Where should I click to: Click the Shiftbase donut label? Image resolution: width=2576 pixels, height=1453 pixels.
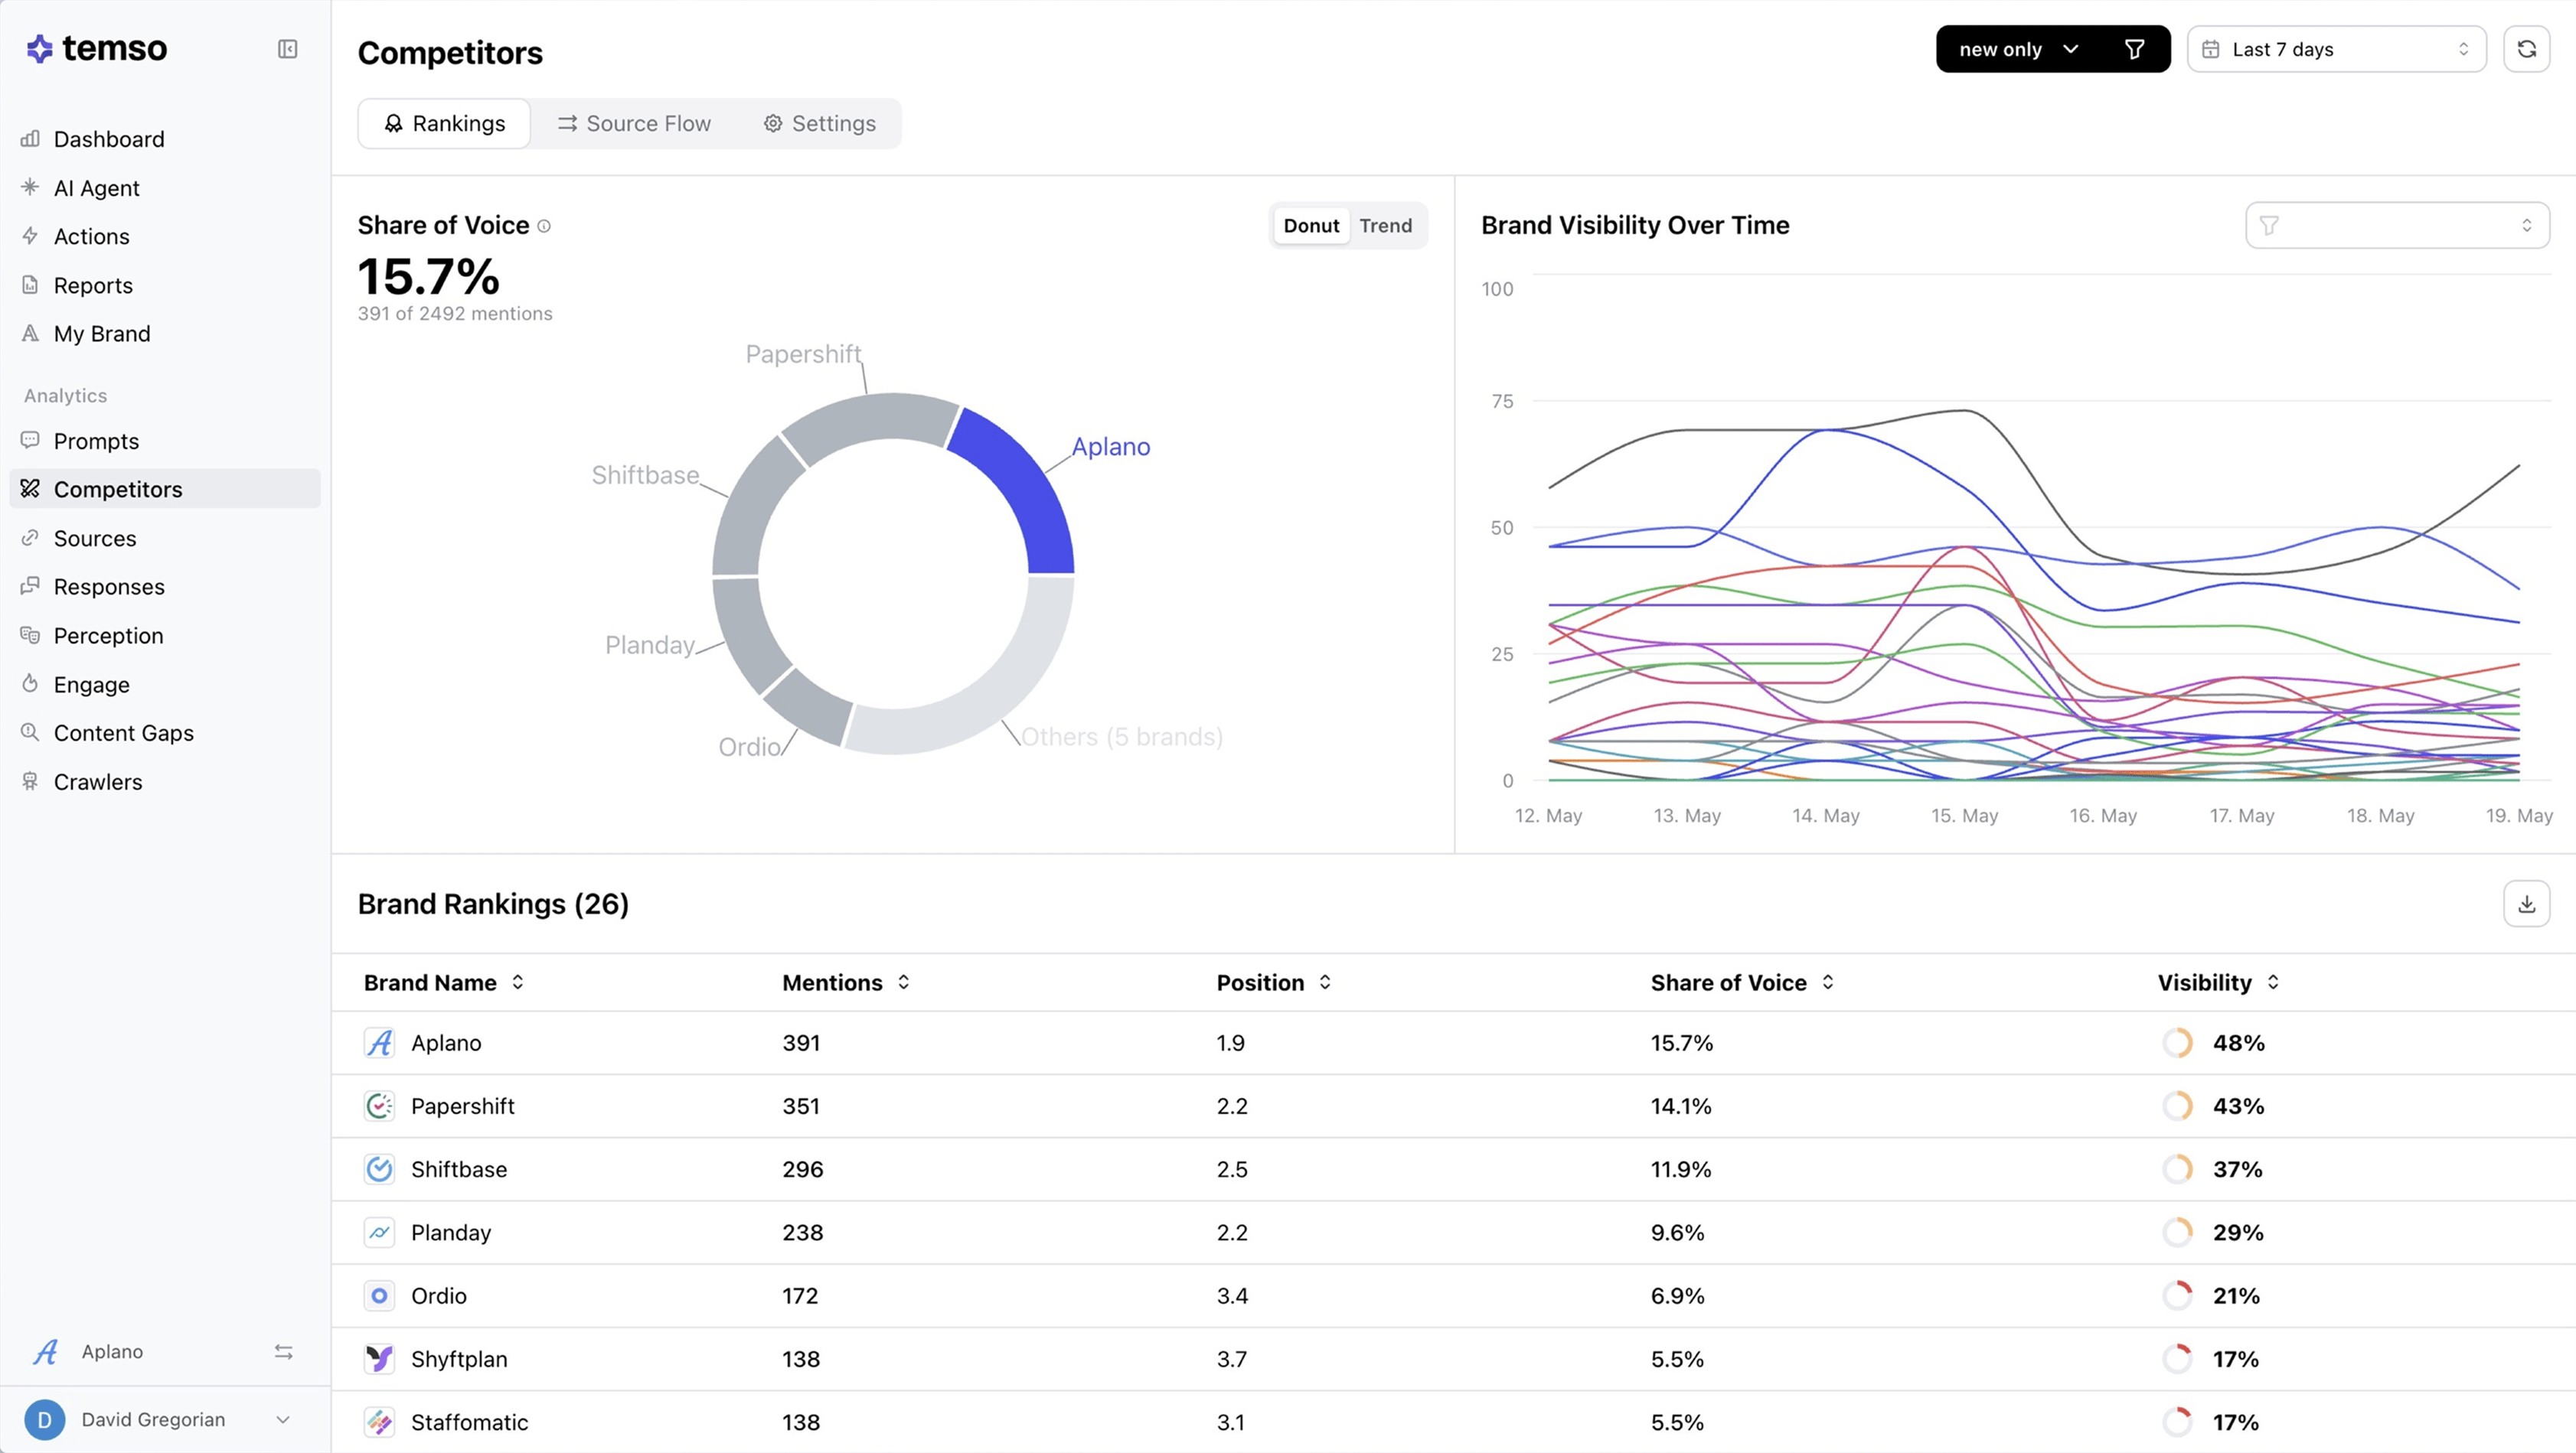pyautogui.click(x=645, y=474)
